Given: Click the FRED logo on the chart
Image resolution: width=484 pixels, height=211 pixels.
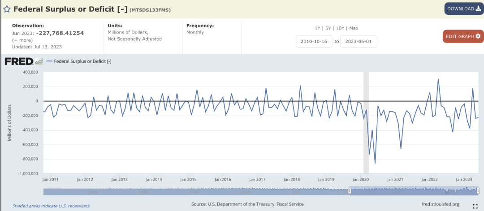Looking at the screenshot, I should click(x=19, y=61).
